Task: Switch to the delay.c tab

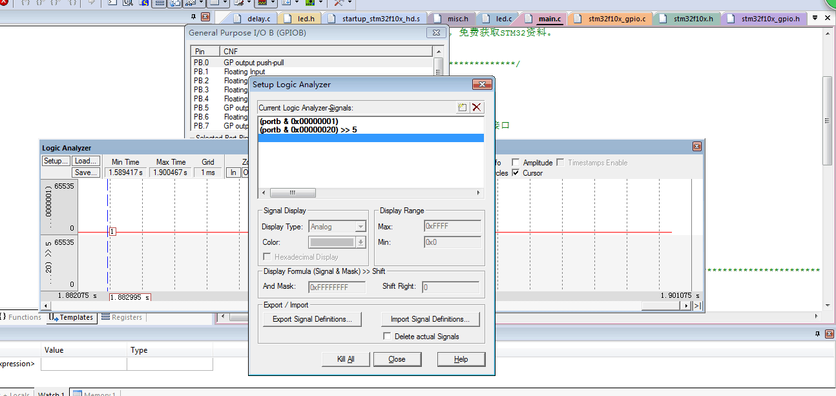Action: coord(252,19)
